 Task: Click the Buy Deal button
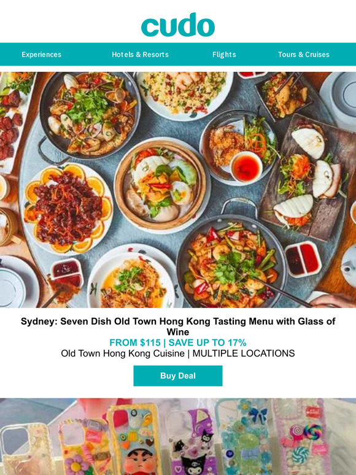[178, 376]
